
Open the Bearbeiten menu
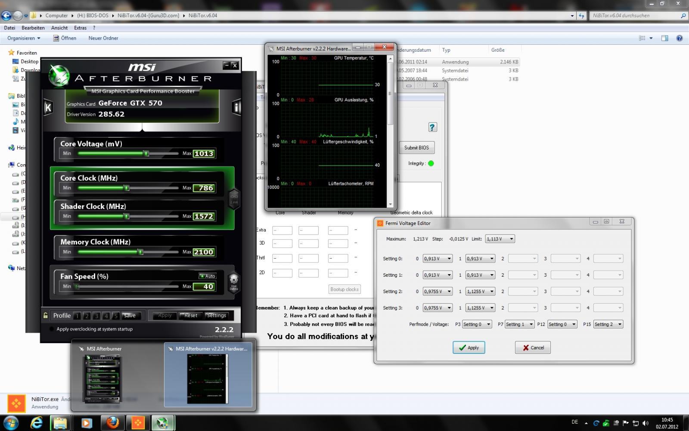[33, 28]
